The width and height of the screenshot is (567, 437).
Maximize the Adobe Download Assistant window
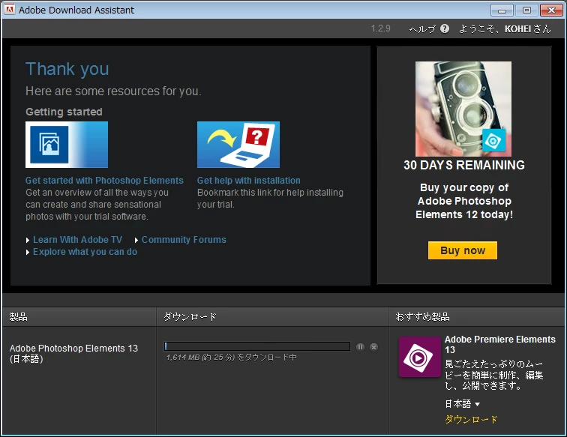click(x=526, y=10)
